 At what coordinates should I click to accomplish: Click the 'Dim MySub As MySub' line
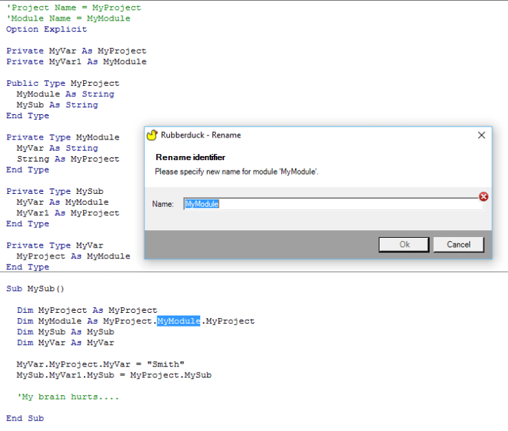tap(65, 332)
